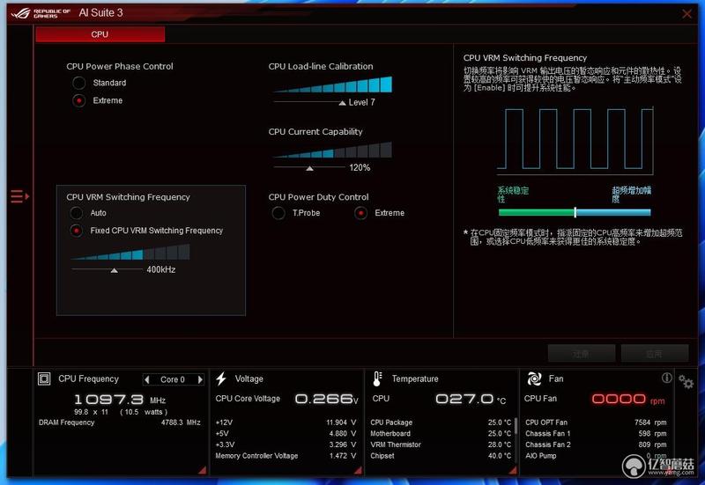This screenshot has height=485, width=705.
Task: Expand the CPU Frequency panel corner triangle
Action: click(203, 470)
